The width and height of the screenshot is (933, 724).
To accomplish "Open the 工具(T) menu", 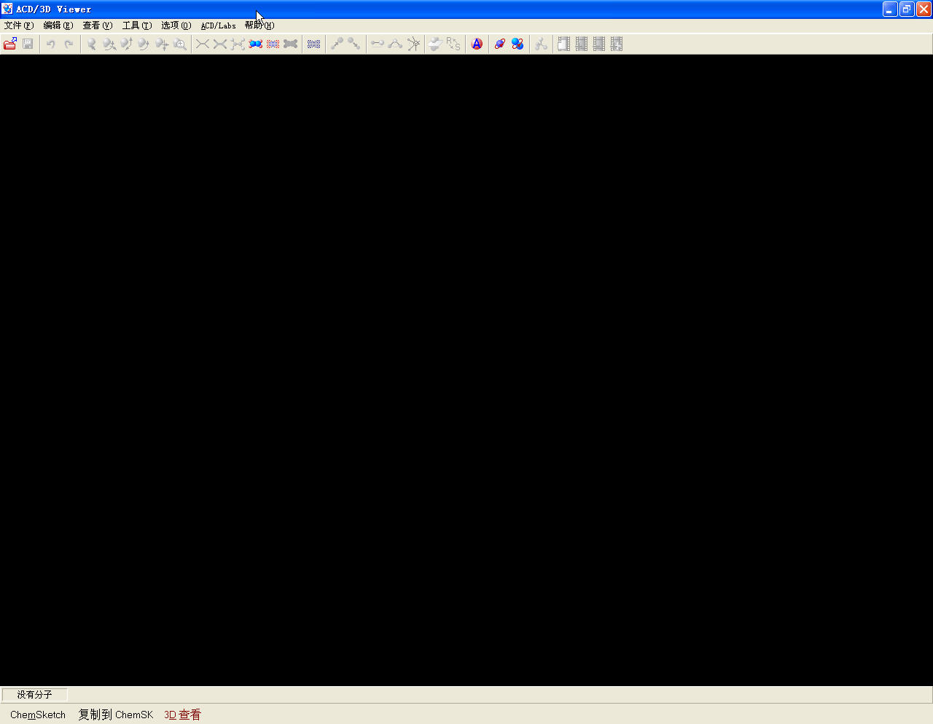I will coord(137,25).
